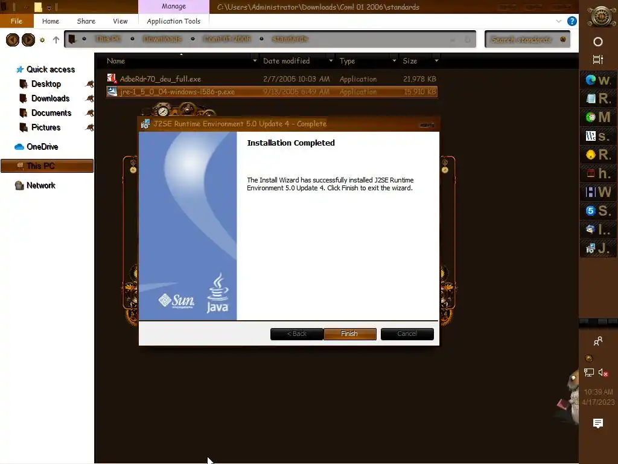Select the AdbeRdr70_deu_full.exe file
Viewport: 618px width, 464px height.
tap(272, 79)
